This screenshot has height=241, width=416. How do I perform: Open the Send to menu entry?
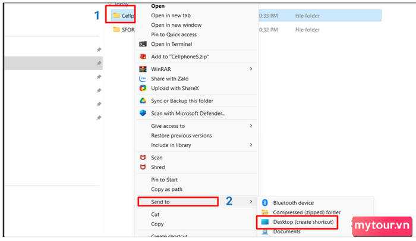(x=160, y=202)
